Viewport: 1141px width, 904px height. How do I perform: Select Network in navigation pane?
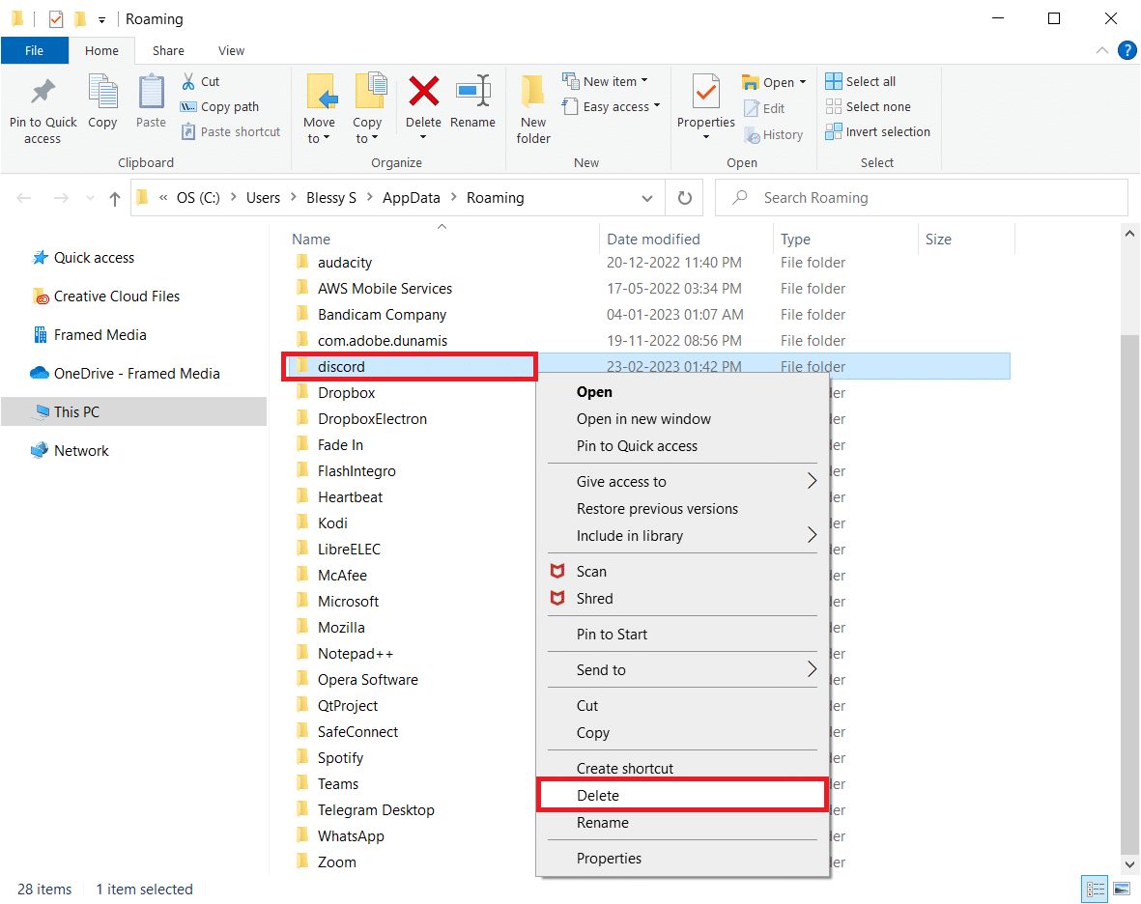(x=81, y=451)
